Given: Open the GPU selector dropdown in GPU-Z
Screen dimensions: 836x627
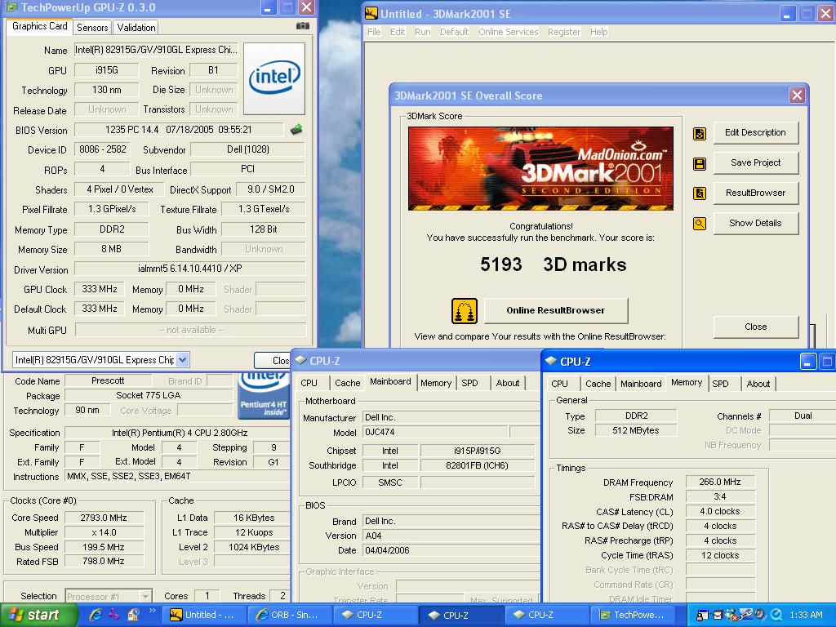Looking at the screenshot, I should coord(182,360).
